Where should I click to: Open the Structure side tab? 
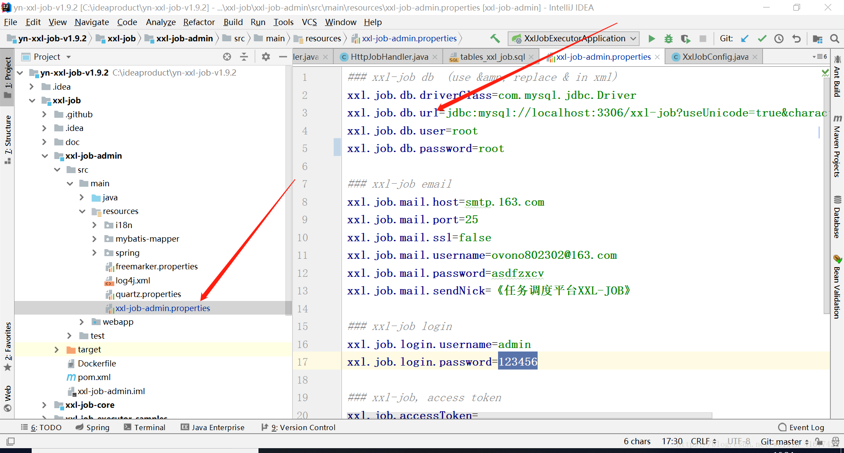[7, 139]
